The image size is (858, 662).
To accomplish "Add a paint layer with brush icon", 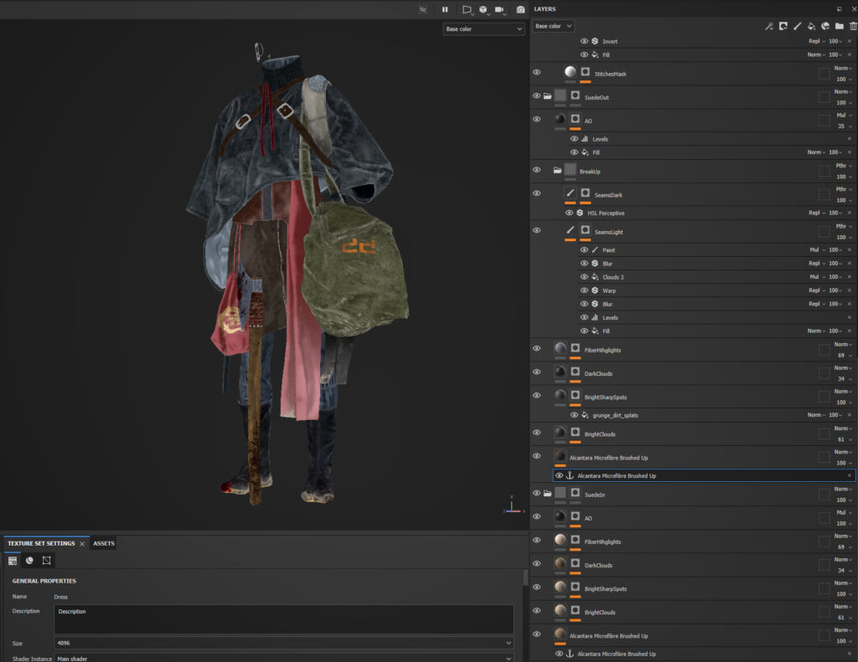I will click(x=797, y=26).
